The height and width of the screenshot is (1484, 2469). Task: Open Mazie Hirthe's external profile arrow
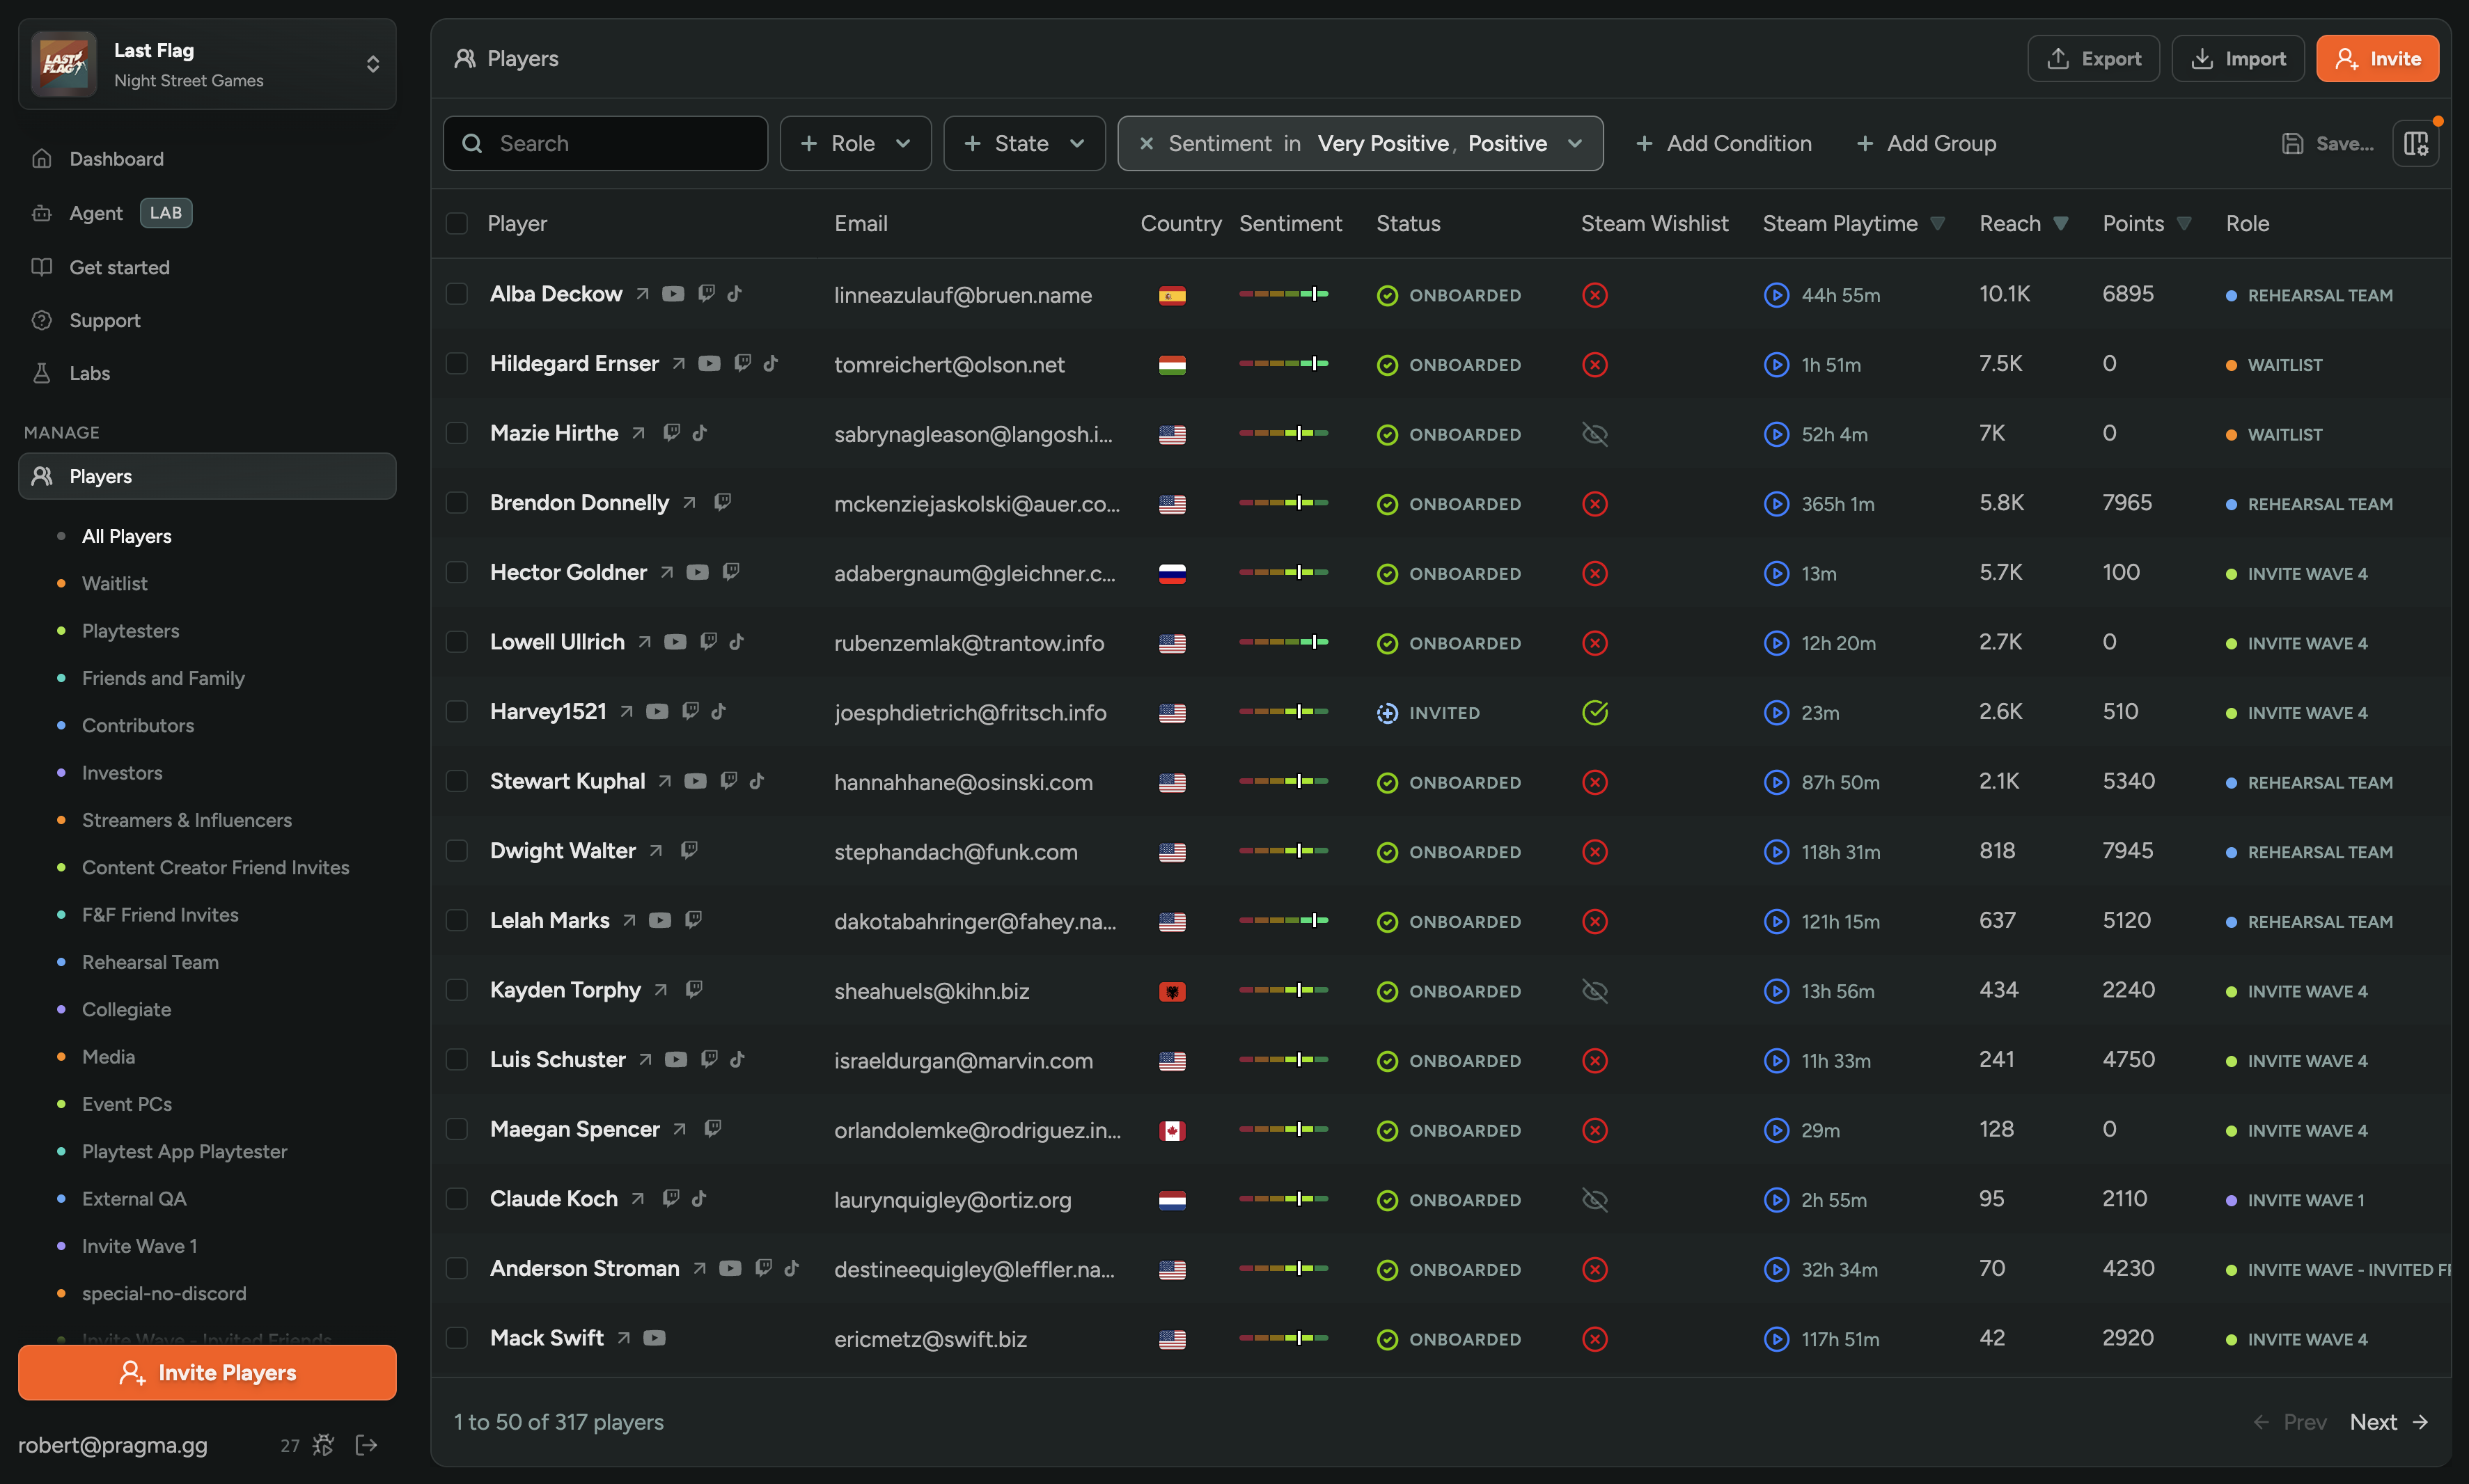638,433
